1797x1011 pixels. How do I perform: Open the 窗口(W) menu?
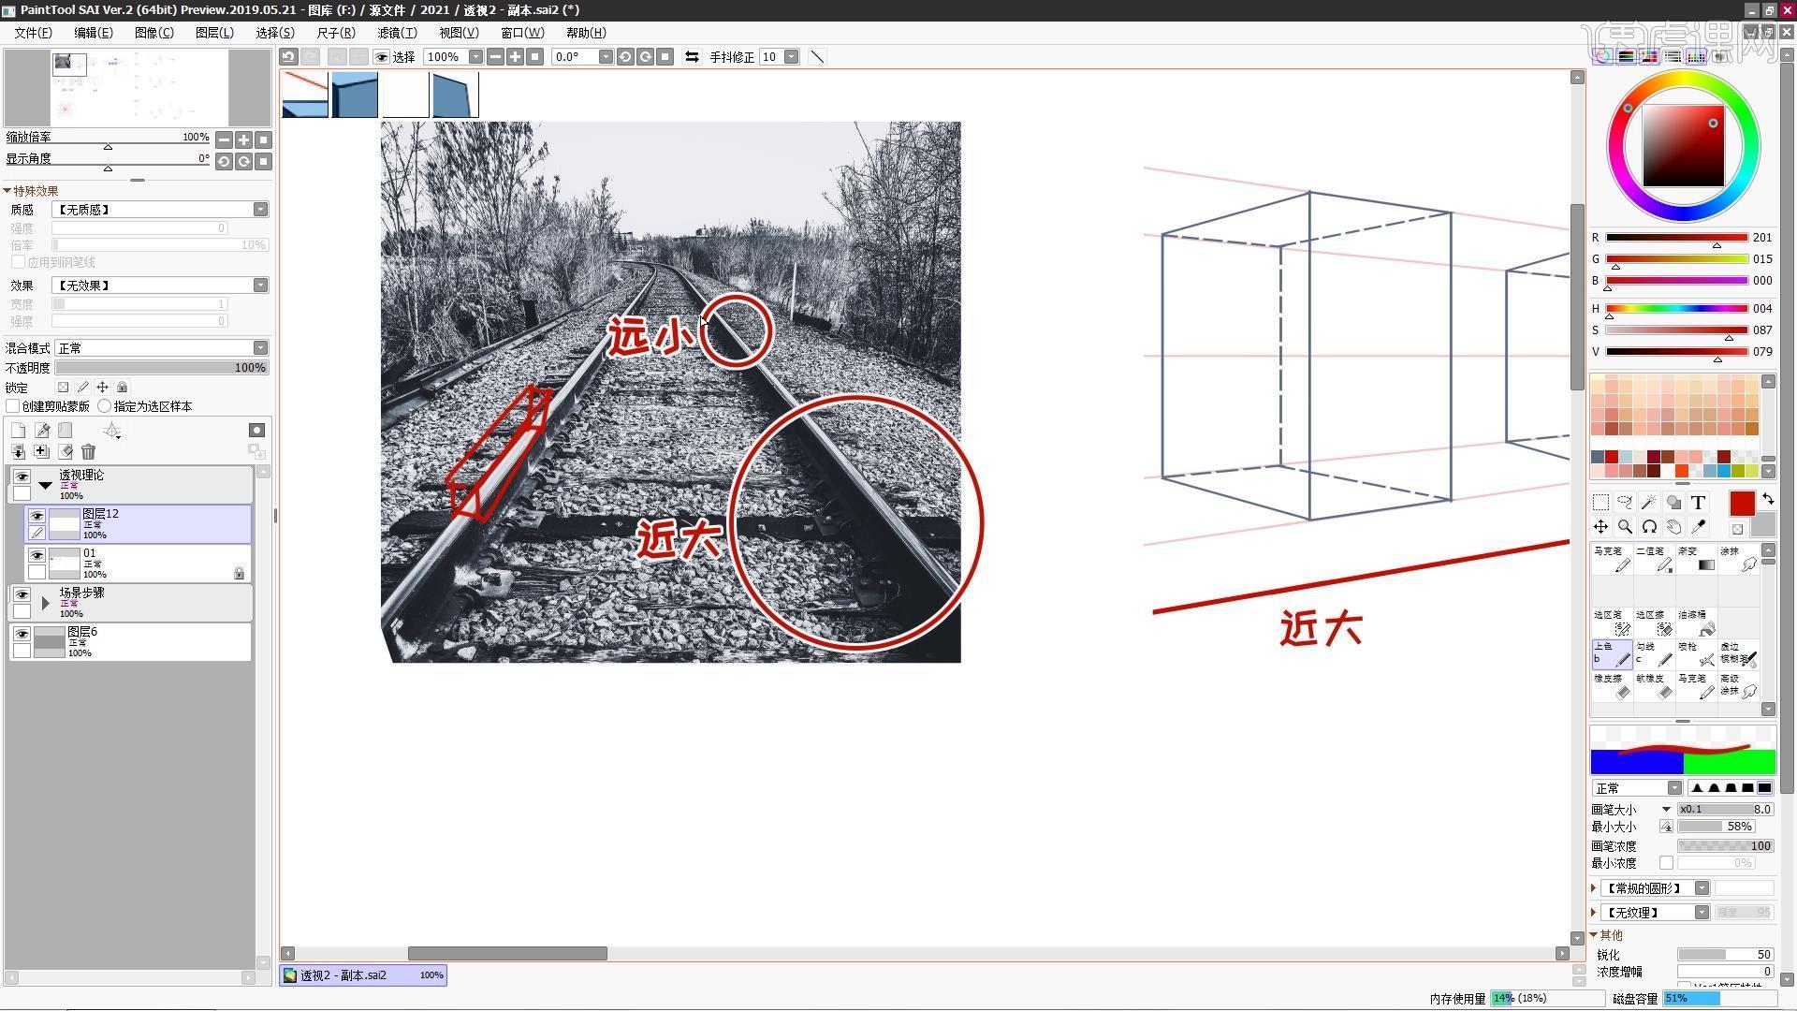point(522,33)
